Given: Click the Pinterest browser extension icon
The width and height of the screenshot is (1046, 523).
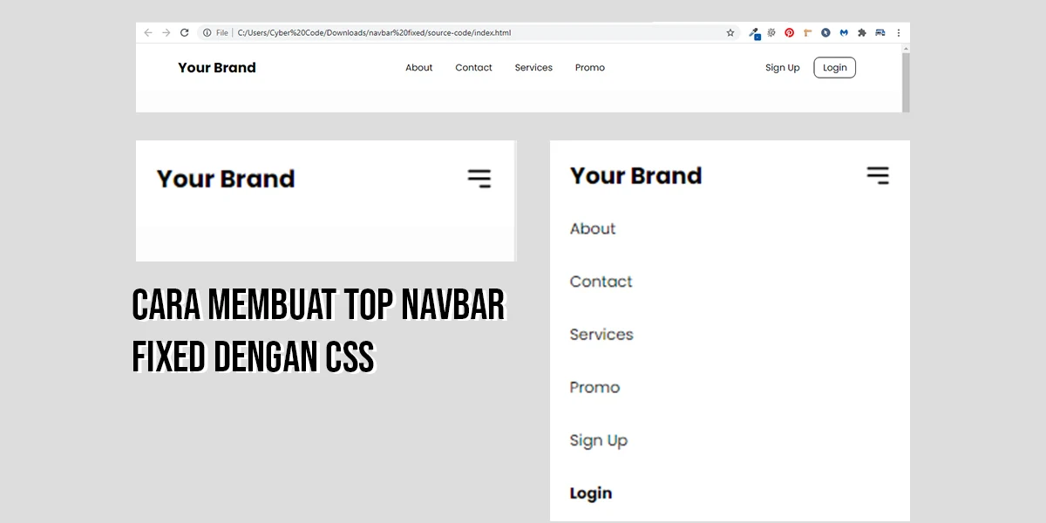Looking at the screenshot, I should click(x=790, y=32).
